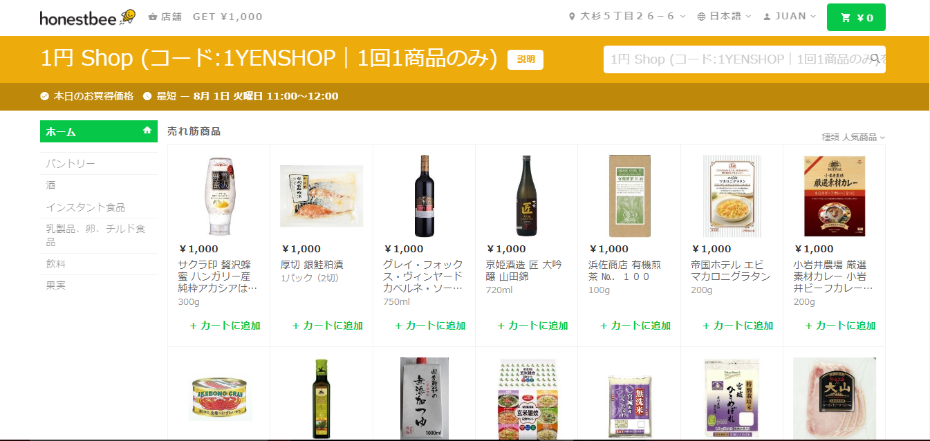Screen dimensions: 930x441
Task: Open the 小岩井農場 厳選素材カレー title
Action: pos(833,276)
